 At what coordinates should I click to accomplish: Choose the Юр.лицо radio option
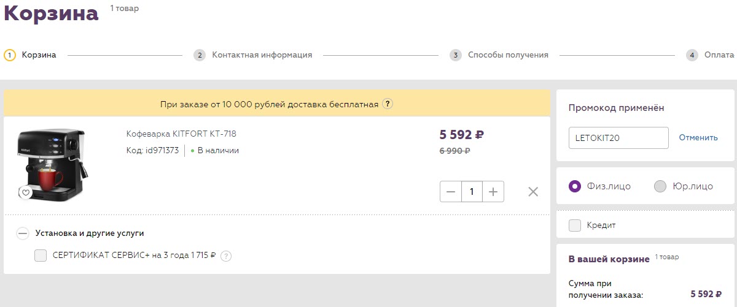(660, 186)
